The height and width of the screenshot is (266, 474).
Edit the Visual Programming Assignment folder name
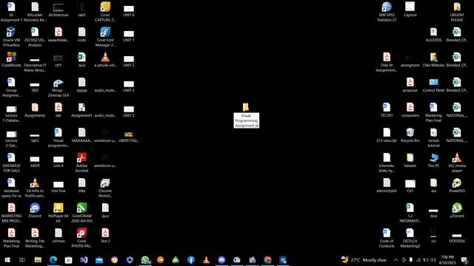point(246,120)
